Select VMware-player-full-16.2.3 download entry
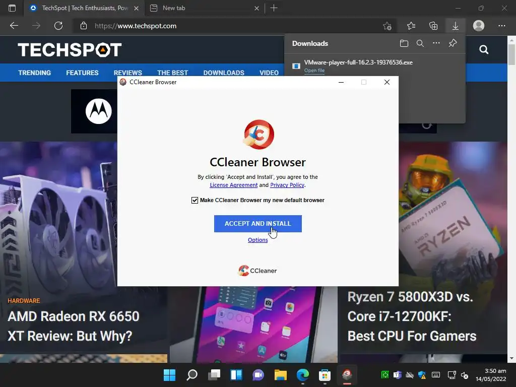The image size is (516, 387). click(374, 66)
